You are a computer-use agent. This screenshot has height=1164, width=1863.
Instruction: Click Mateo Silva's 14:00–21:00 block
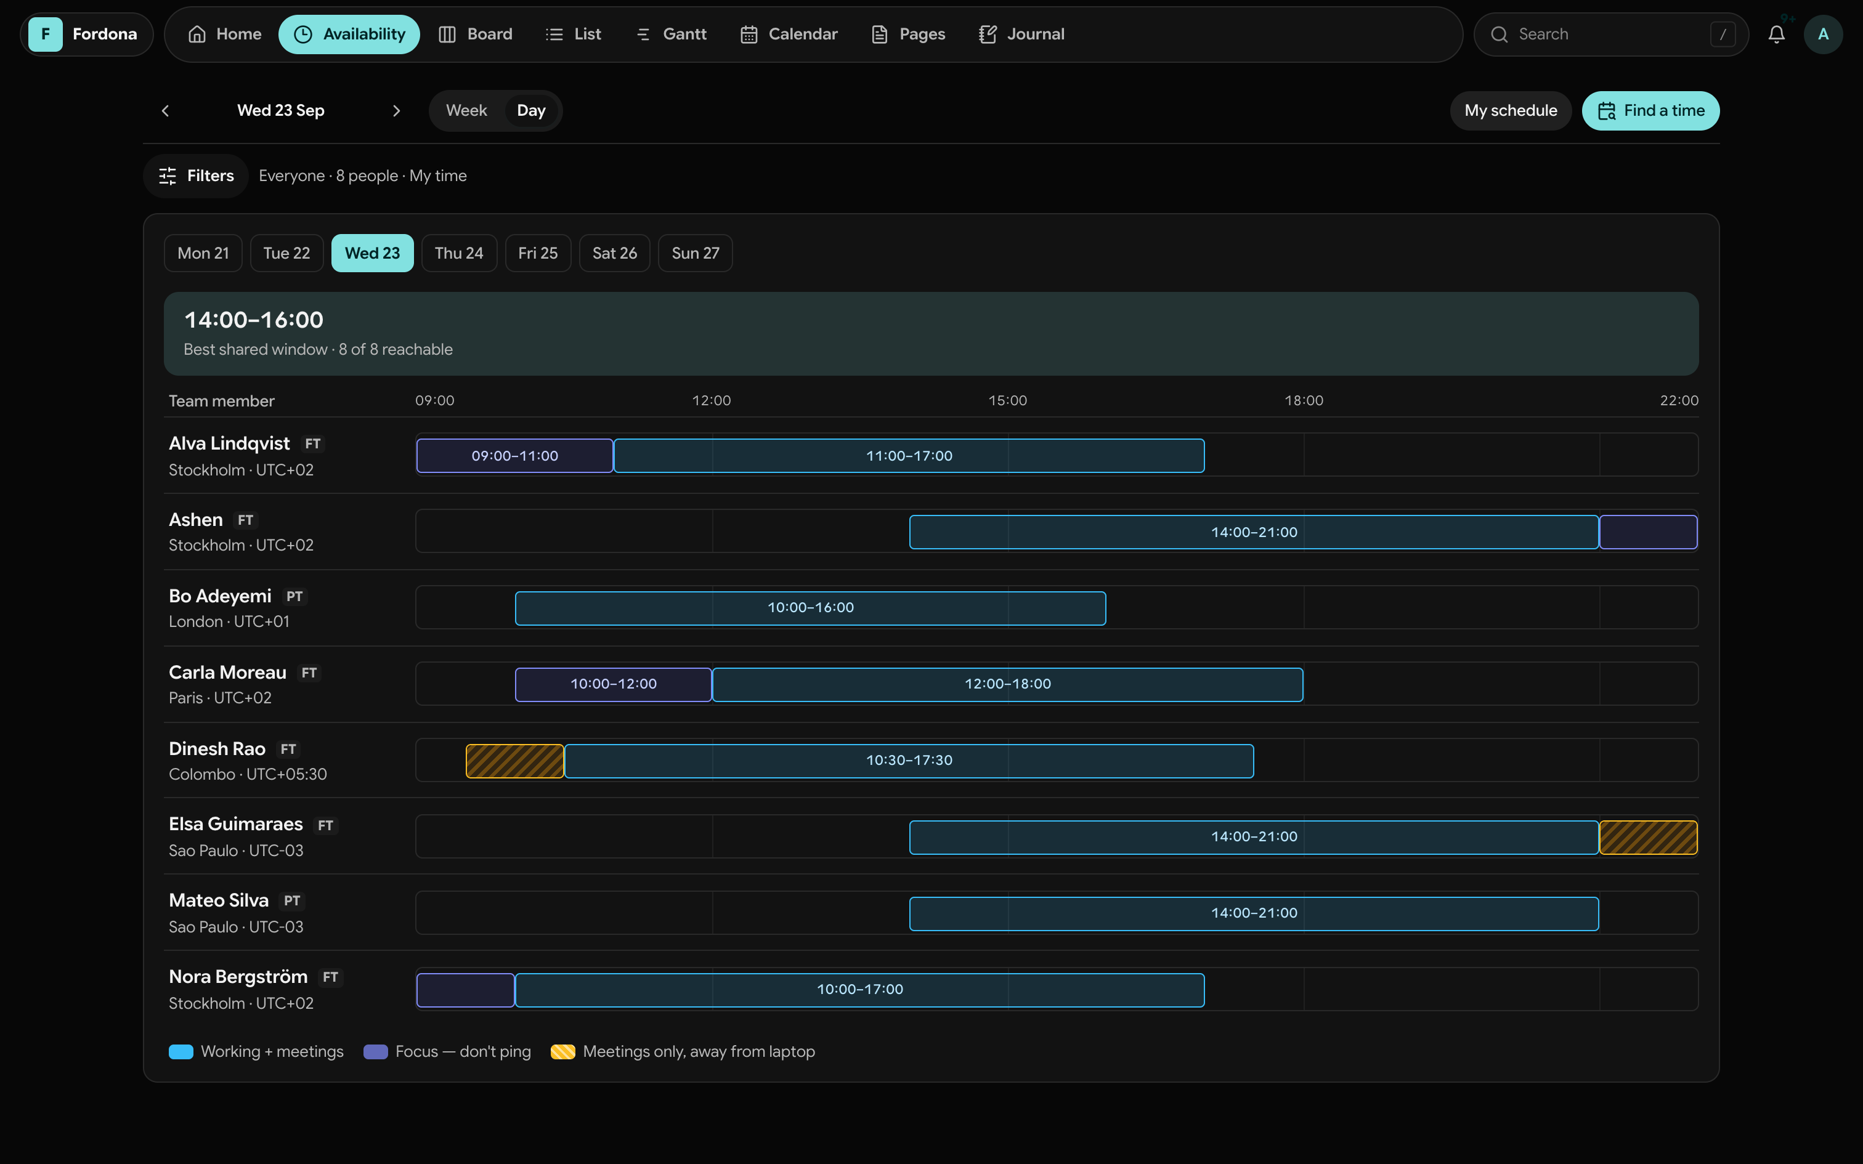(x=1254, y=913)
